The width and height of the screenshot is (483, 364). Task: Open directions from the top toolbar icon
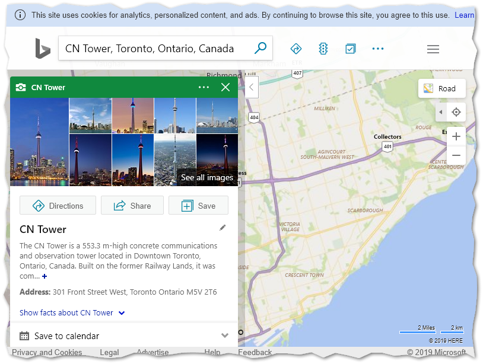[x=295, y=49]
